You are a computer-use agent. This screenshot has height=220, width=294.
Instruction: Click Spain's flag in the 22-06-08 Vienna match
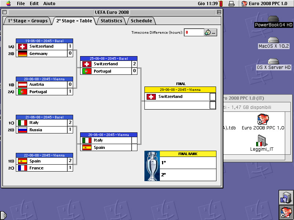(x=22, y=161)
